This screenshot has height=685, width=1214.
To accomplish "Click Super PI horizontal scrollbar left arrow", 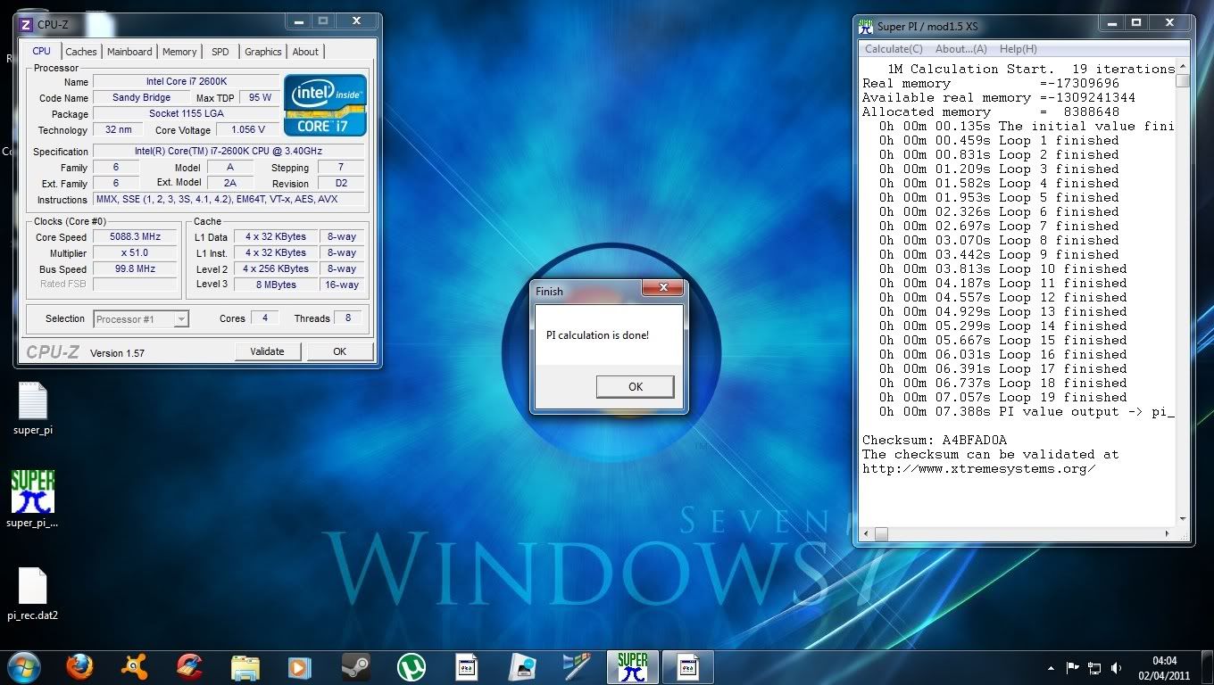I will coord(866,533).
